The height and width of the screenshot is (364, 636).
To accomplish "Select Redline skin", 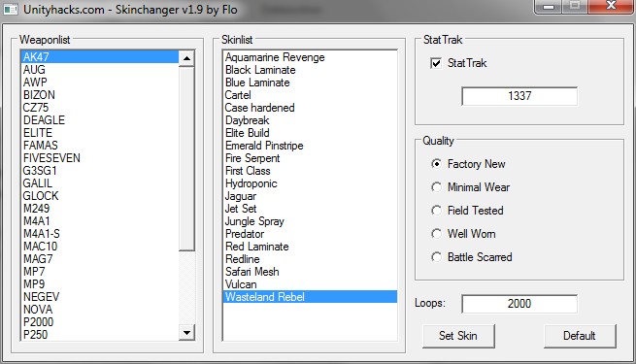I will point(310,258).
